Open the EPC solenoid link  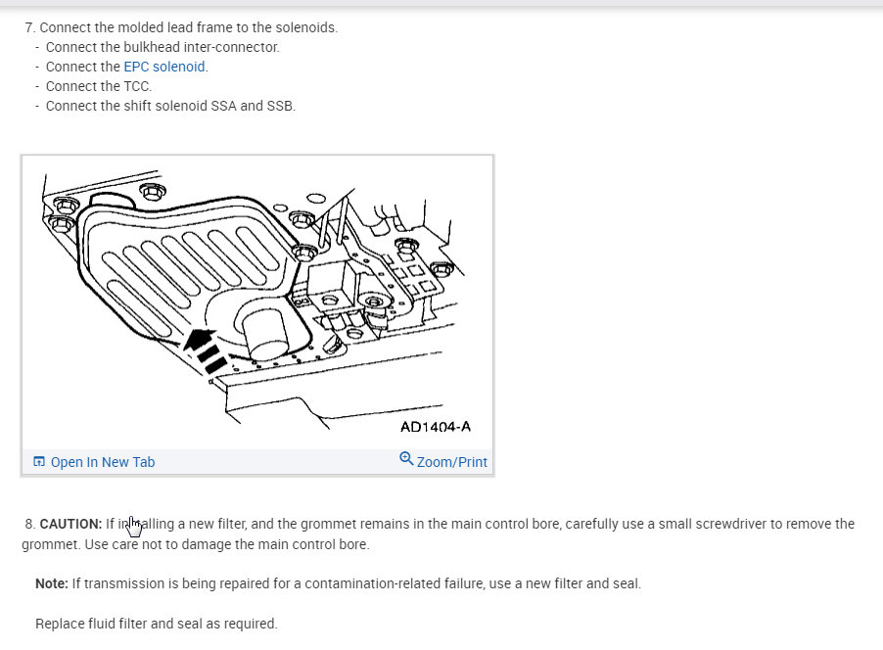click(x=164, y=67)
